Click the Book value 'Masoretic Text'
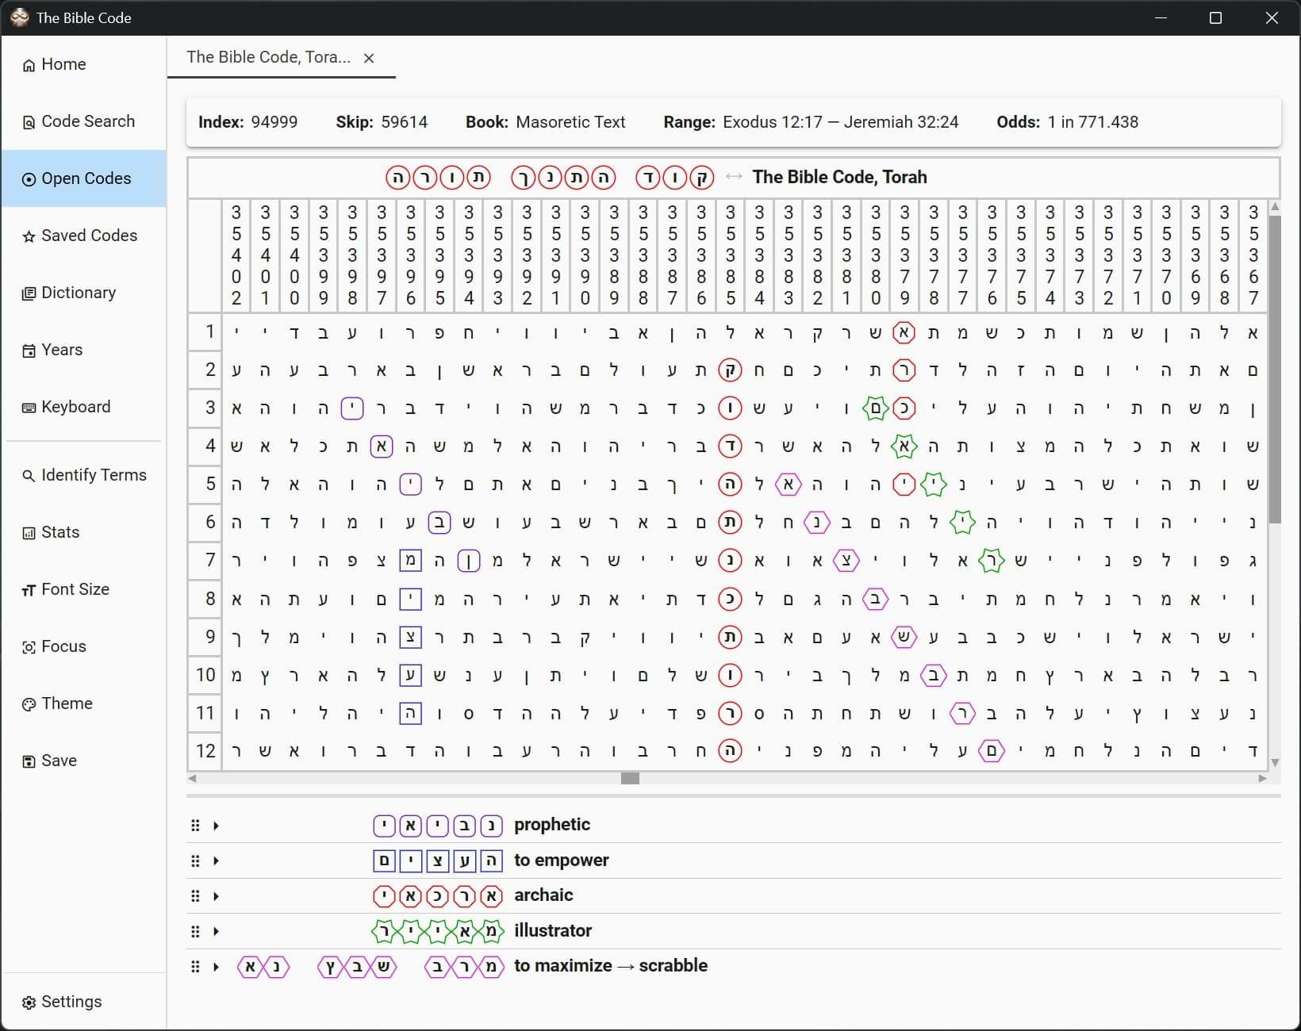 click(570, 122)
